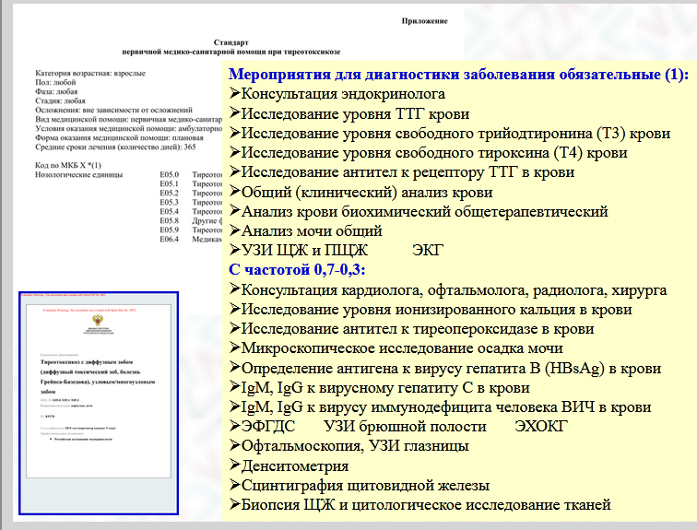This screenshot has width=697, height=530.
Task: Click the text 'УЗИ брюшной полости'
Action: (405, 427)
